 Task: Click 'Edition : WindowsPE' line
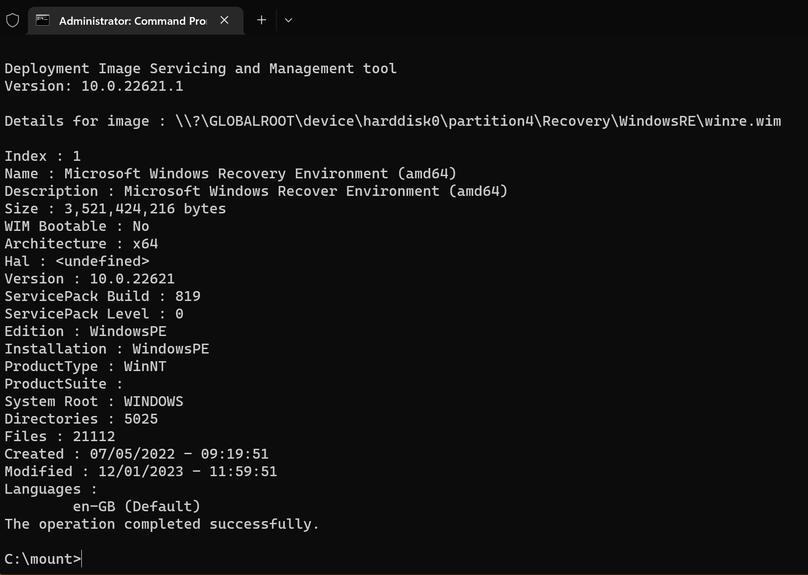pyautogui.click(x=85, y=332)
